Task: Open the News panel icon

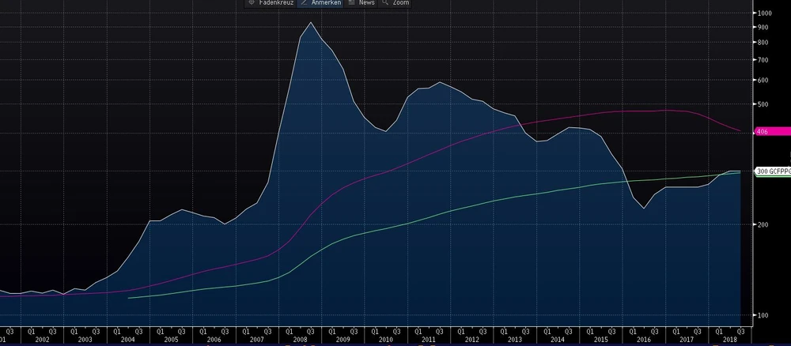Action: (352, 3)
